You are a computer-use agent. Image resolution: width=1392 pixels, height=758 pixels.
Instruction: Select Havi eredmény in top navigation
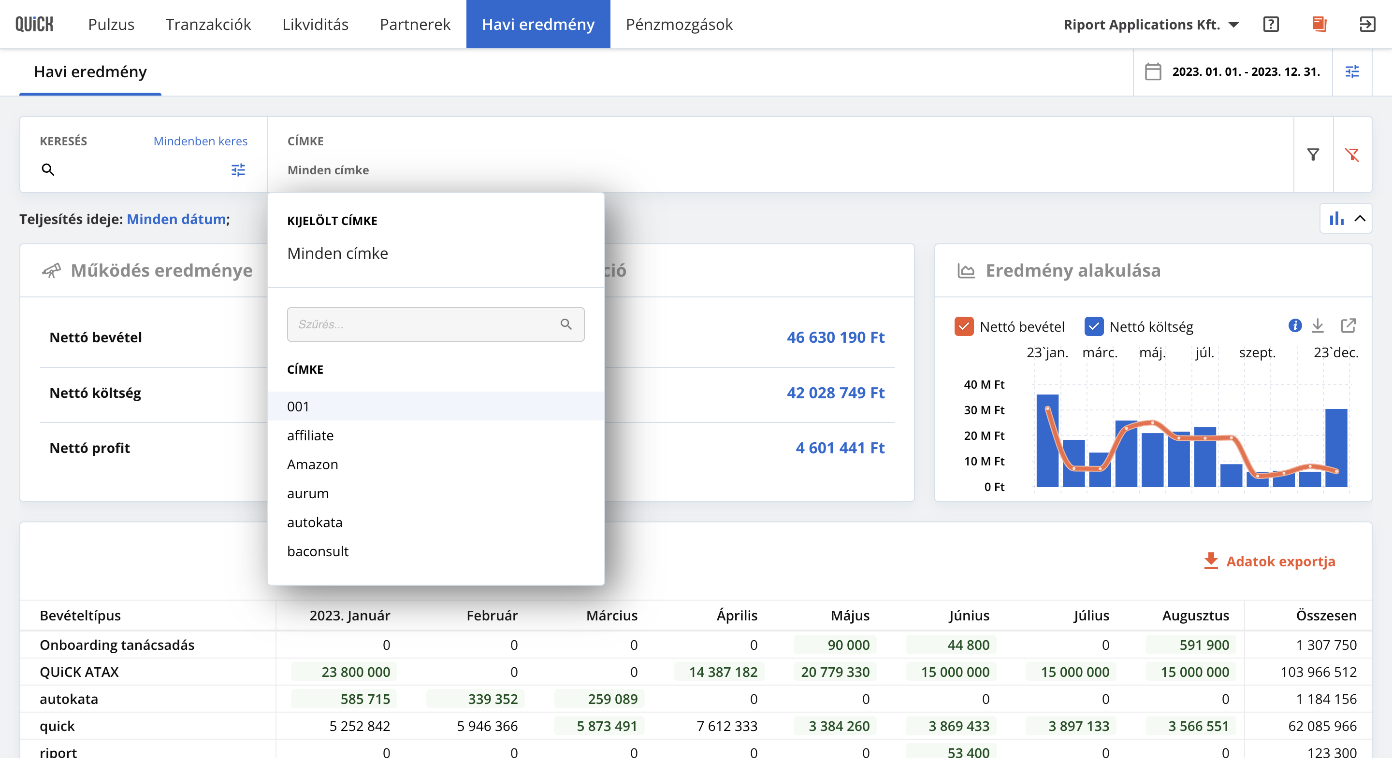[538, 24]
